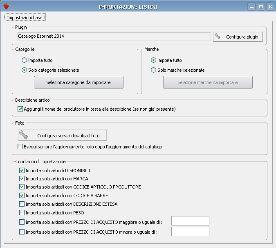
Task: Click the wrench icon for photo download services
Action: [x=24, y=135]
